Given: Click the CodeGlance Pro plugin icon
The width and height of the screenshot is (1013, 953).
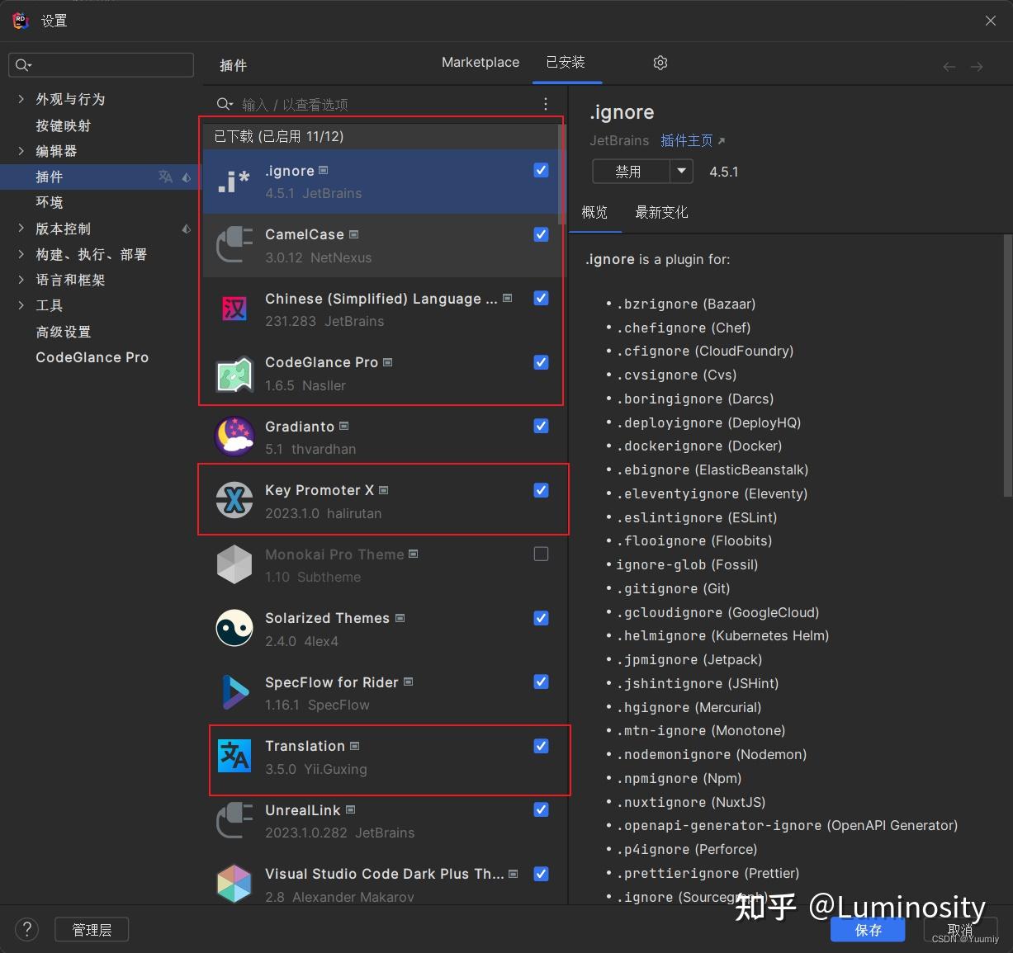Looking at the screenshot, I should [234, 372].
